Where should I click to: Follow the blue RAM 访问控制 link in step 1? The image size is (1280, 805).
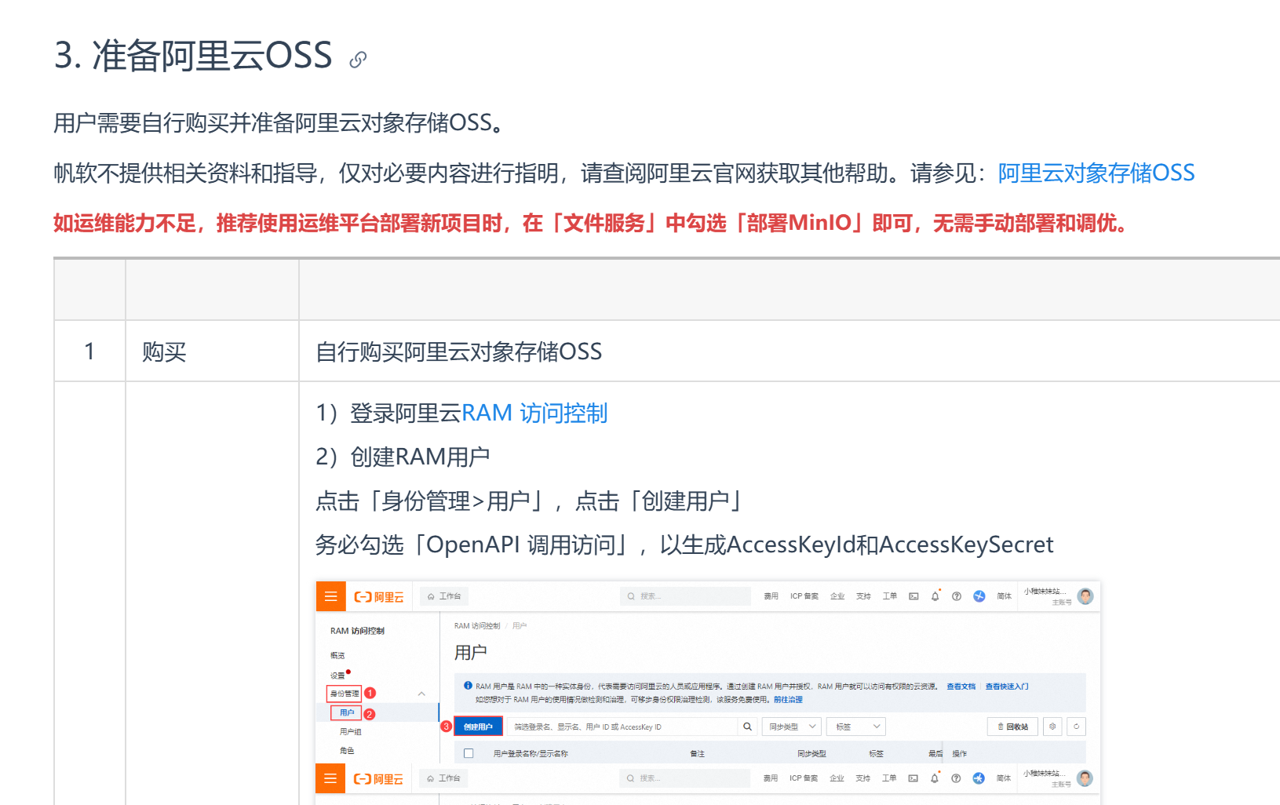(x=534, y=413)
